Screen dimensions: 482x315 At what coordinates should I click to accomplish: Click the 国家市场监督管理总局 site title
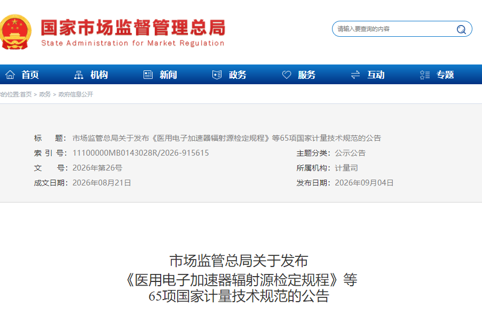pyautogui.click(x=133, y=28)
